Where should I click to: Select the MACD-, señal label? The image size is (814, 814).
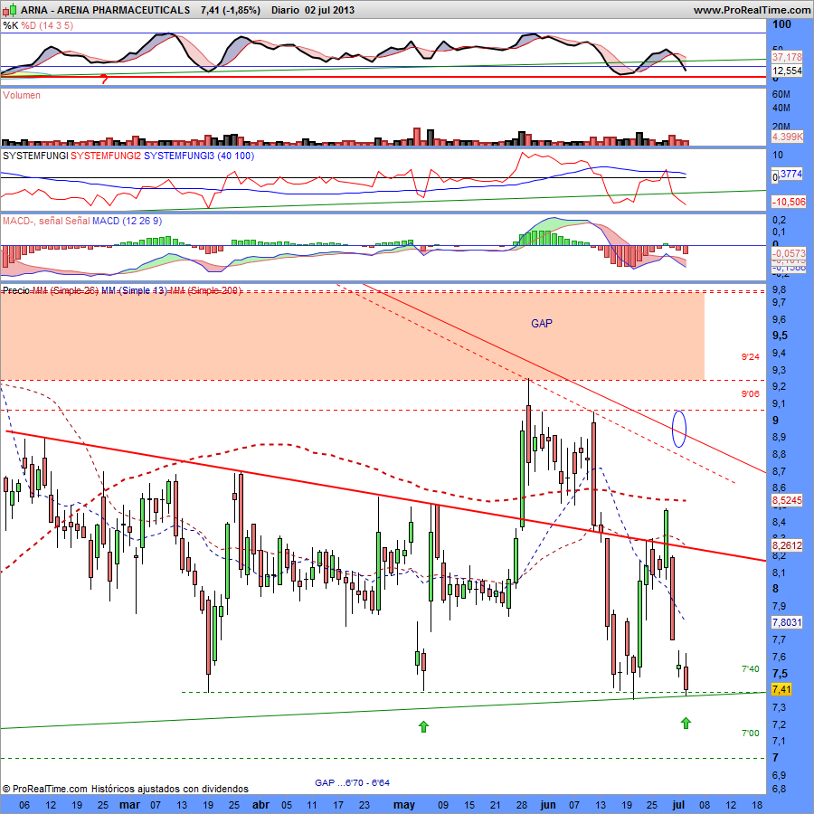tap(33, 222)
